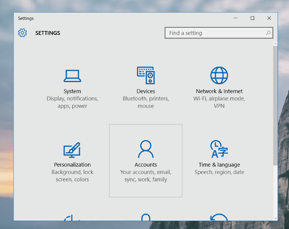The width and height of the screenshot is (289, 229).
Task: Click the 'Bluetooth, printers, mouse' description text
Action: pyautogui.click(x=145, y=102)
